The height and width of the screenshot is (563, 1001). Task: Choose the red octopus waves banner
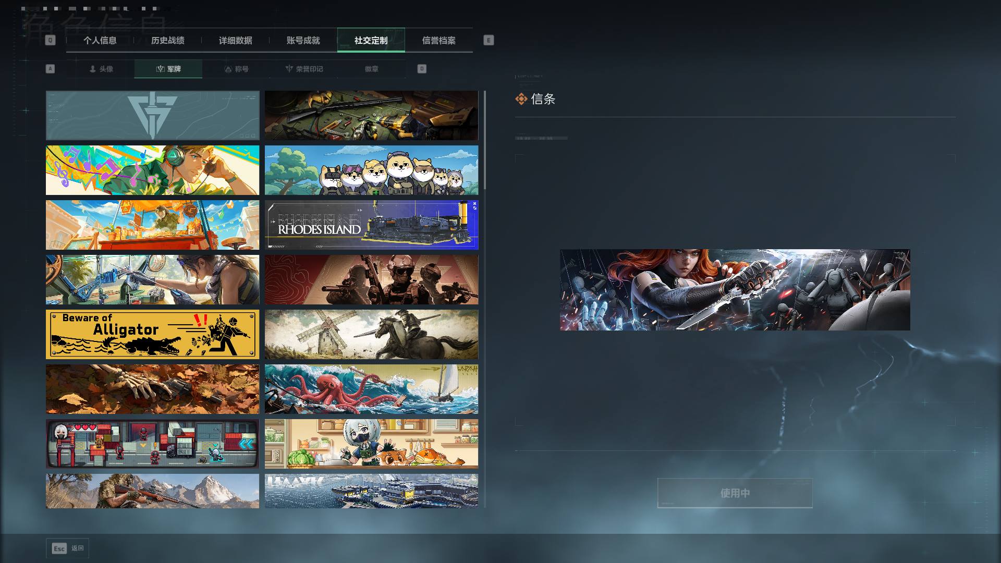[x=371, y=389]
